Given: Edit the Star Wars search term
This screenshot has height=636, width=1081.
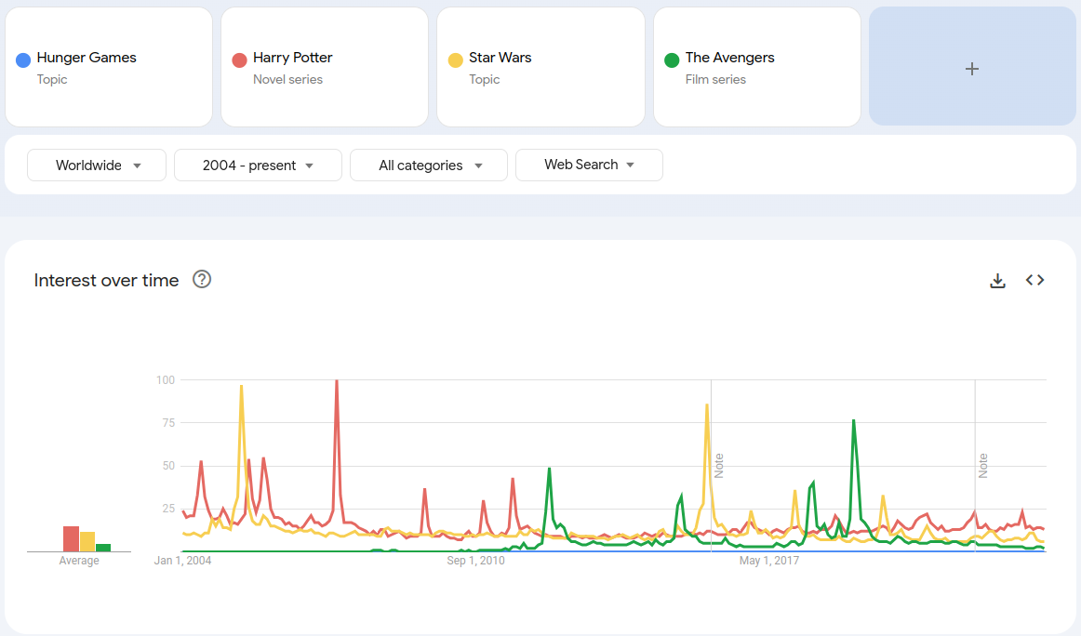Looking at the screenshot, I should click(x=500, y=58).
